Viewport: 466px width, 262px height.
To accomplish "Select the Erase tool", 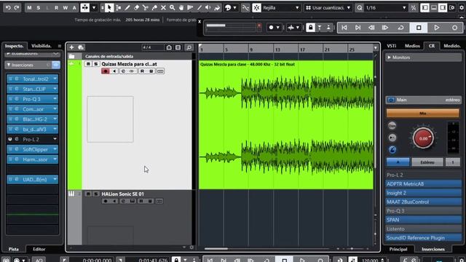I will pyautogui.click(x=136, y=8).
